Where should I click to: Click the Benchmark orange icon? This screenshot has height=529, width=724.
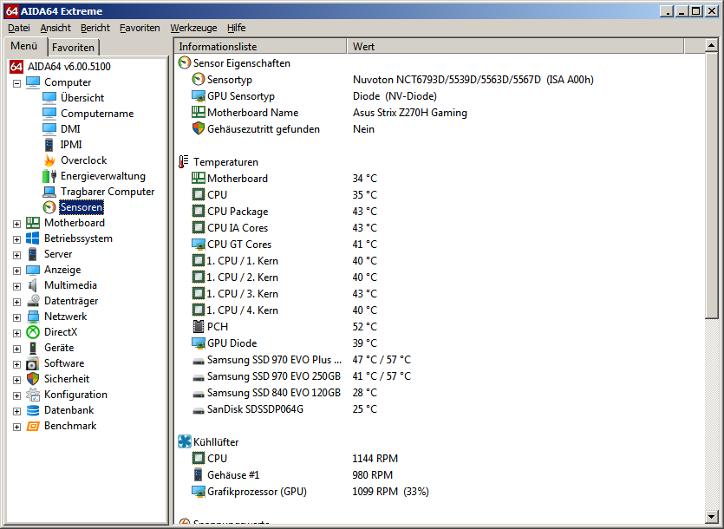pyautogui.click(x=33, y=426)
